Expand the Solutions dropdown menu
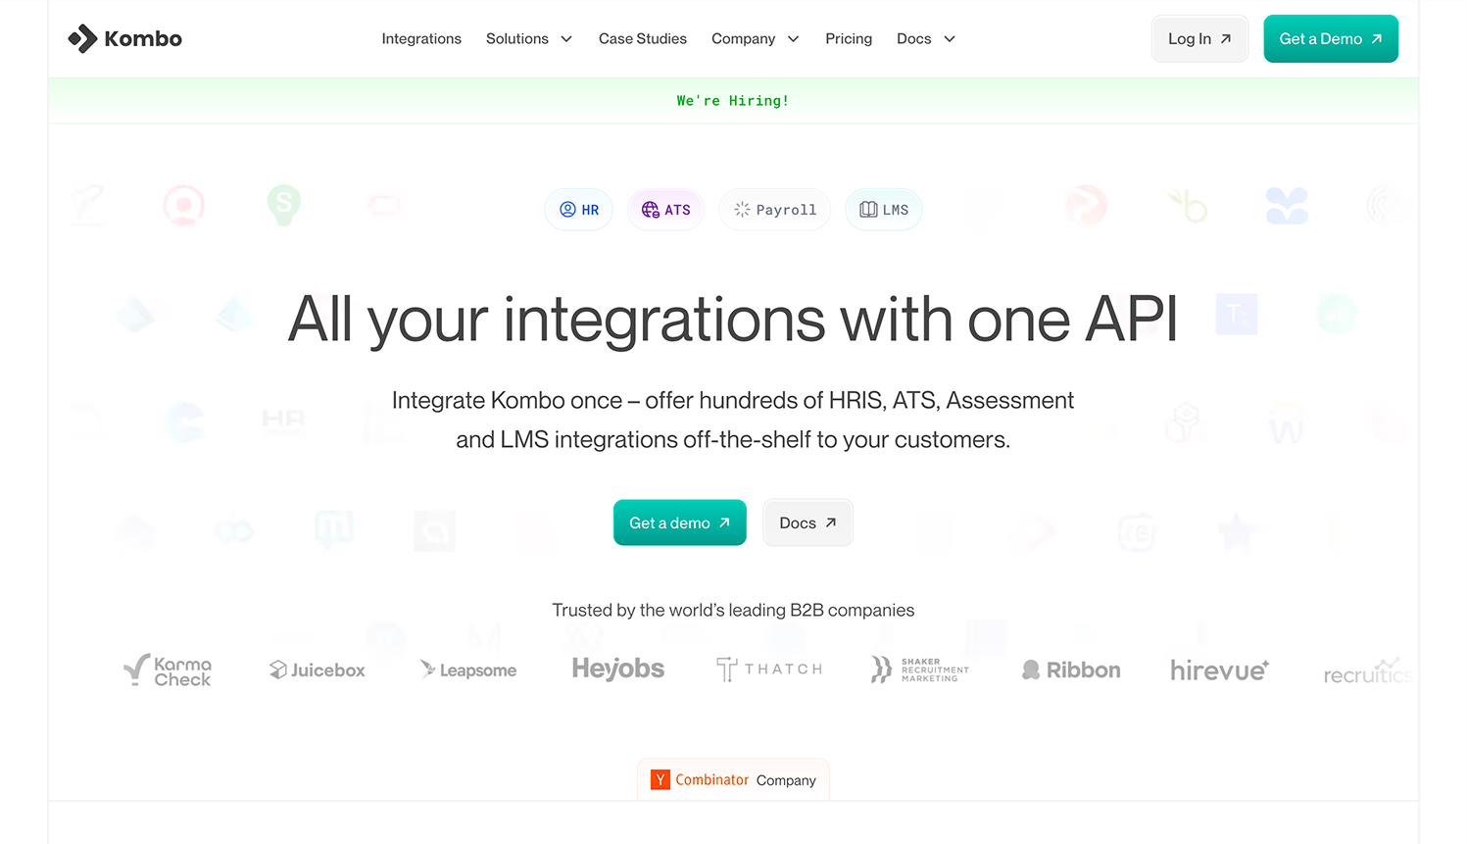This screenshot has width=1467, height=844. (529, 38)
